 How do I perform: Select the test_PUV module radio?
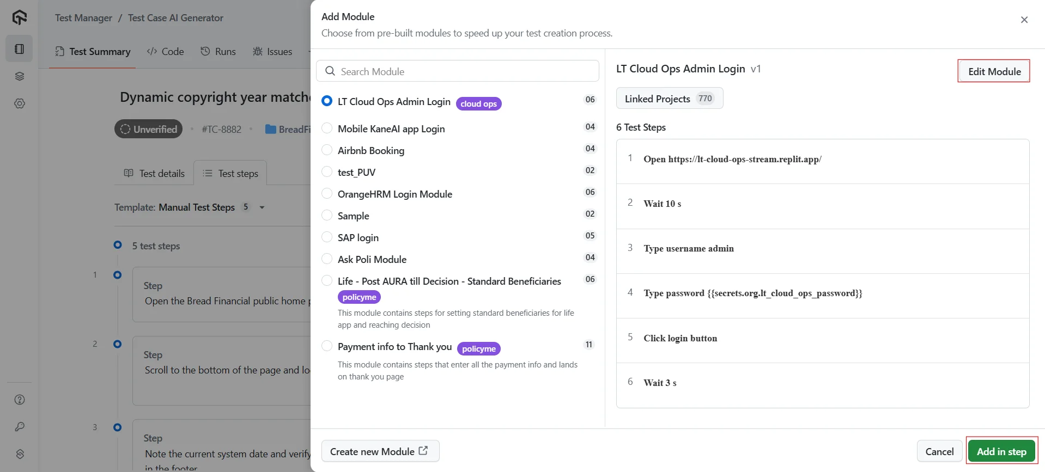pyautogui.click(x=327, y=172)
